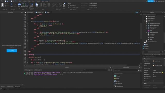Click the Format Selection icon
165x93 pixels.
(32, 4)
